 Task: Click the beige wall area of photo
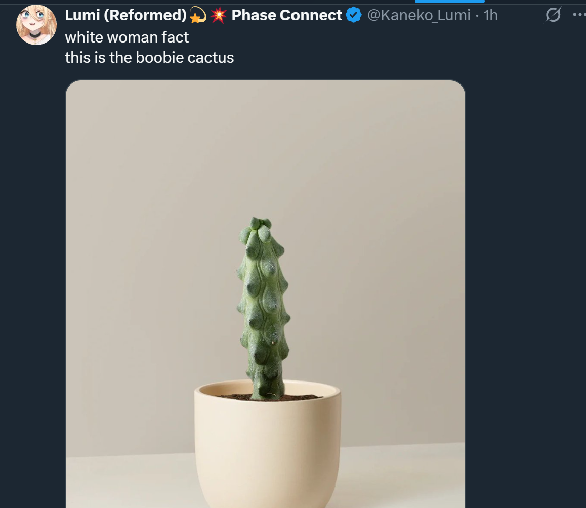152,202
